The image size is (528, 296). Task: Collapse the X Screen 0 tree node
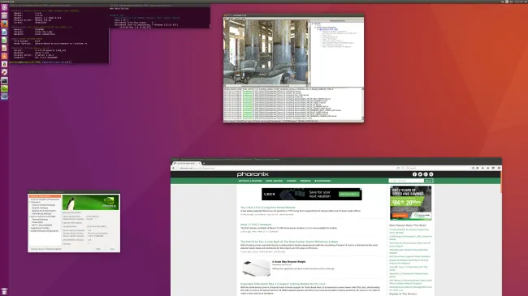30,202
